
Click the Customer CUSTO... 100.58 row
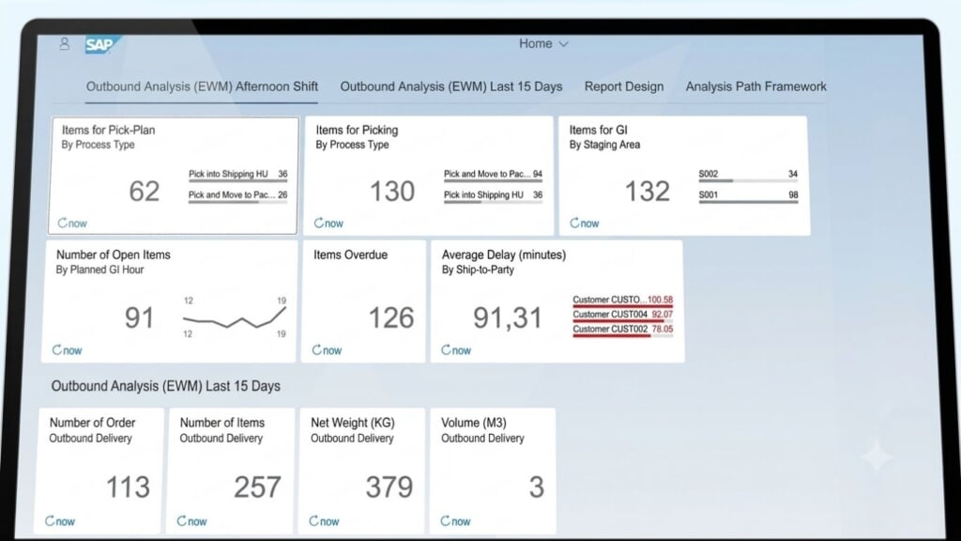623,301
